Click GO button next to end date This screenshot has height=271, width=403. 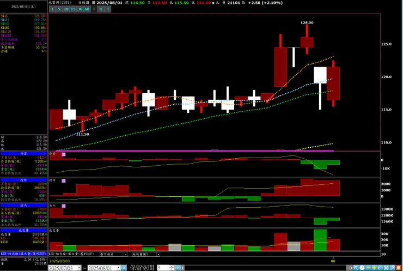click(124, 268)
